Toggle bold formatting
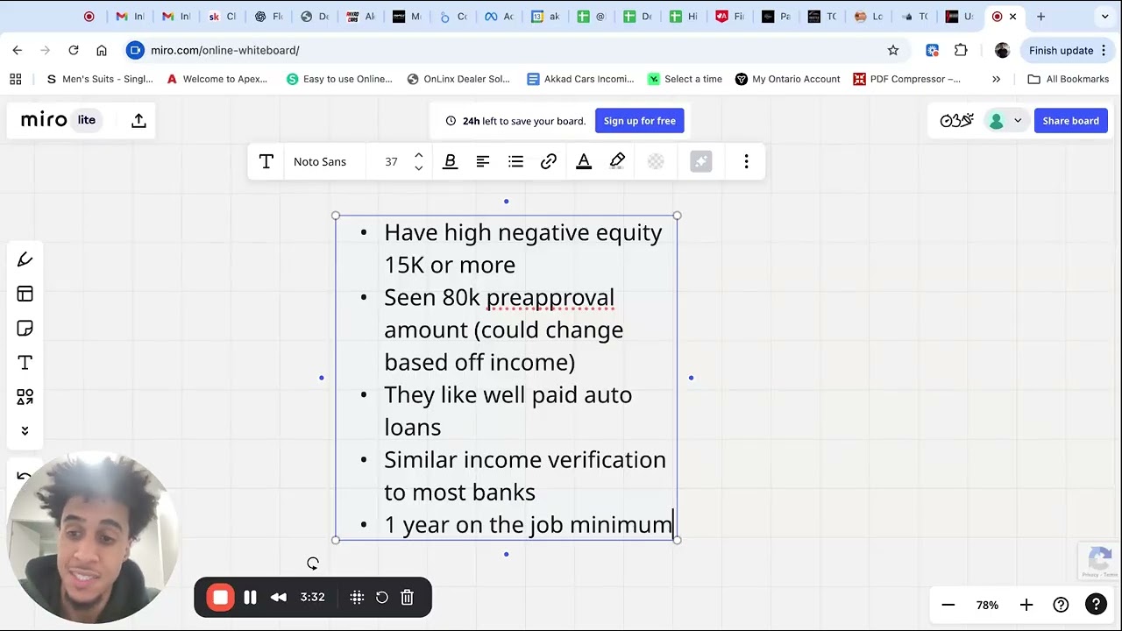This screenshot has height=631, width=1122. (x=450, y=161)
